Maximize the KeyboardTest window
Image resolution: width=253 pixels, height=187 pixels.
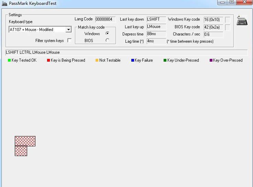pyautogui.click(x=232, y=2)
